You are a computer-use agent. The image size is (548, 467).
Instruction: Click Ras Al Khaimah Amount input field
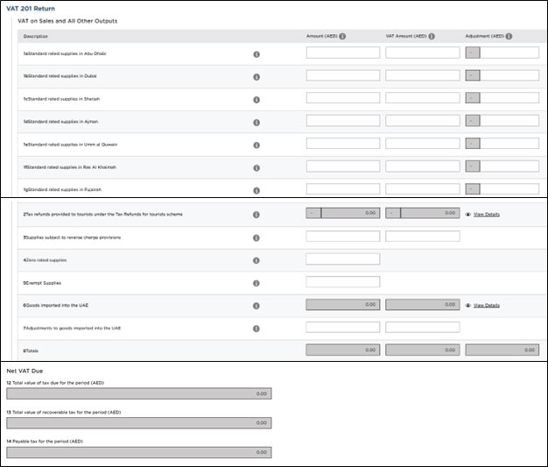tap(343, 166)
